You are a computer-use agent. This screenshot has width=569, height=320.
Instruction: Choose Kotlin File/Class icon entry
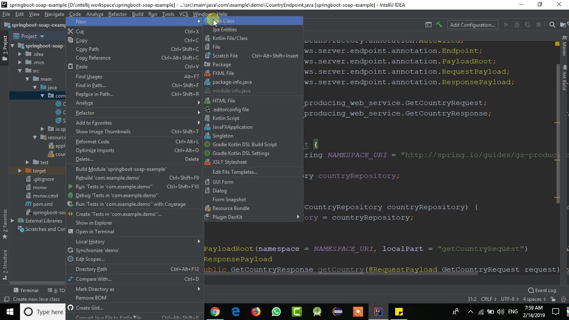(207, 38)
